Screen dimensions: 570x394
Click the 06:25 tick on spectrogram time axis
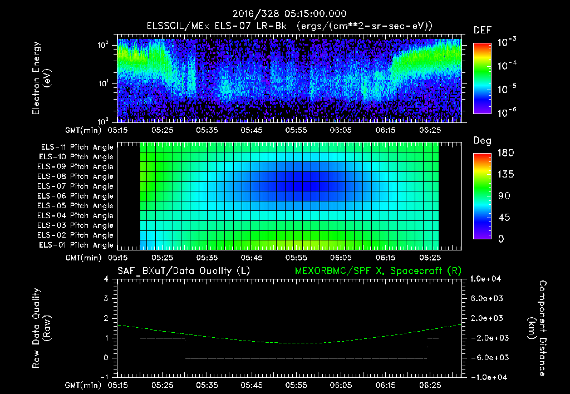[430, 130]
